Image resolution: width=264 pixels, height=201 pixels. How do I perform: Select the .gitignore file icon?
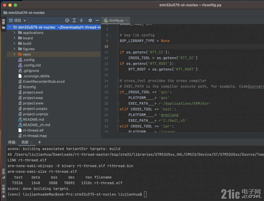coord(20,70)
